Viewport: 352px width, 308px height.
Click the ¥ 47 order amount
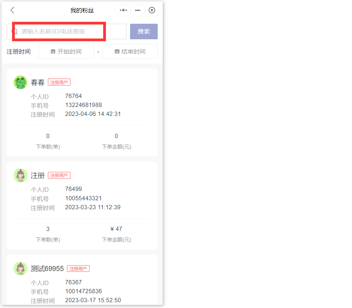(116, 229)
